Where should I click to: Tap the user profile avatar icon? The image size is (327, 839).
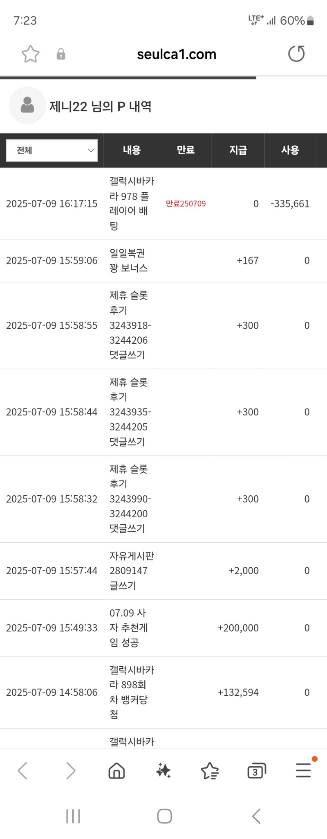click(x=27, y=106)
